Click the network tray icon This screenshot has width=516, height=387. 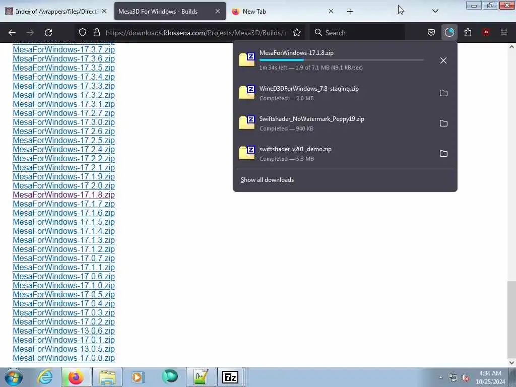point(453,378)
